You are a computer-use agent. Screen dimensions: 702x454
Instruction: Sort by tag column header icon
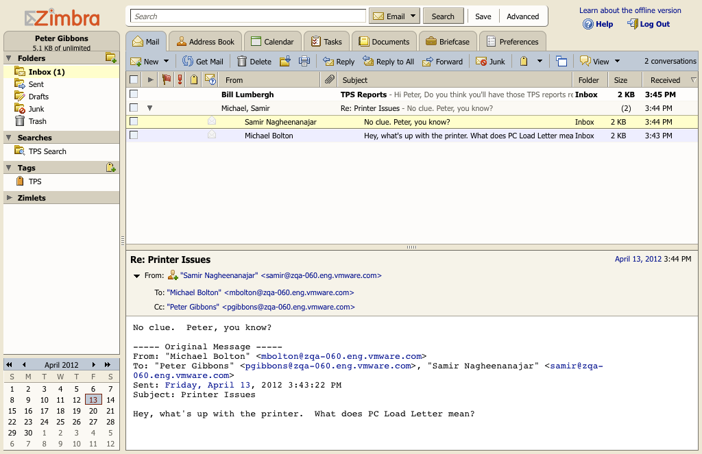coord(194,79)
